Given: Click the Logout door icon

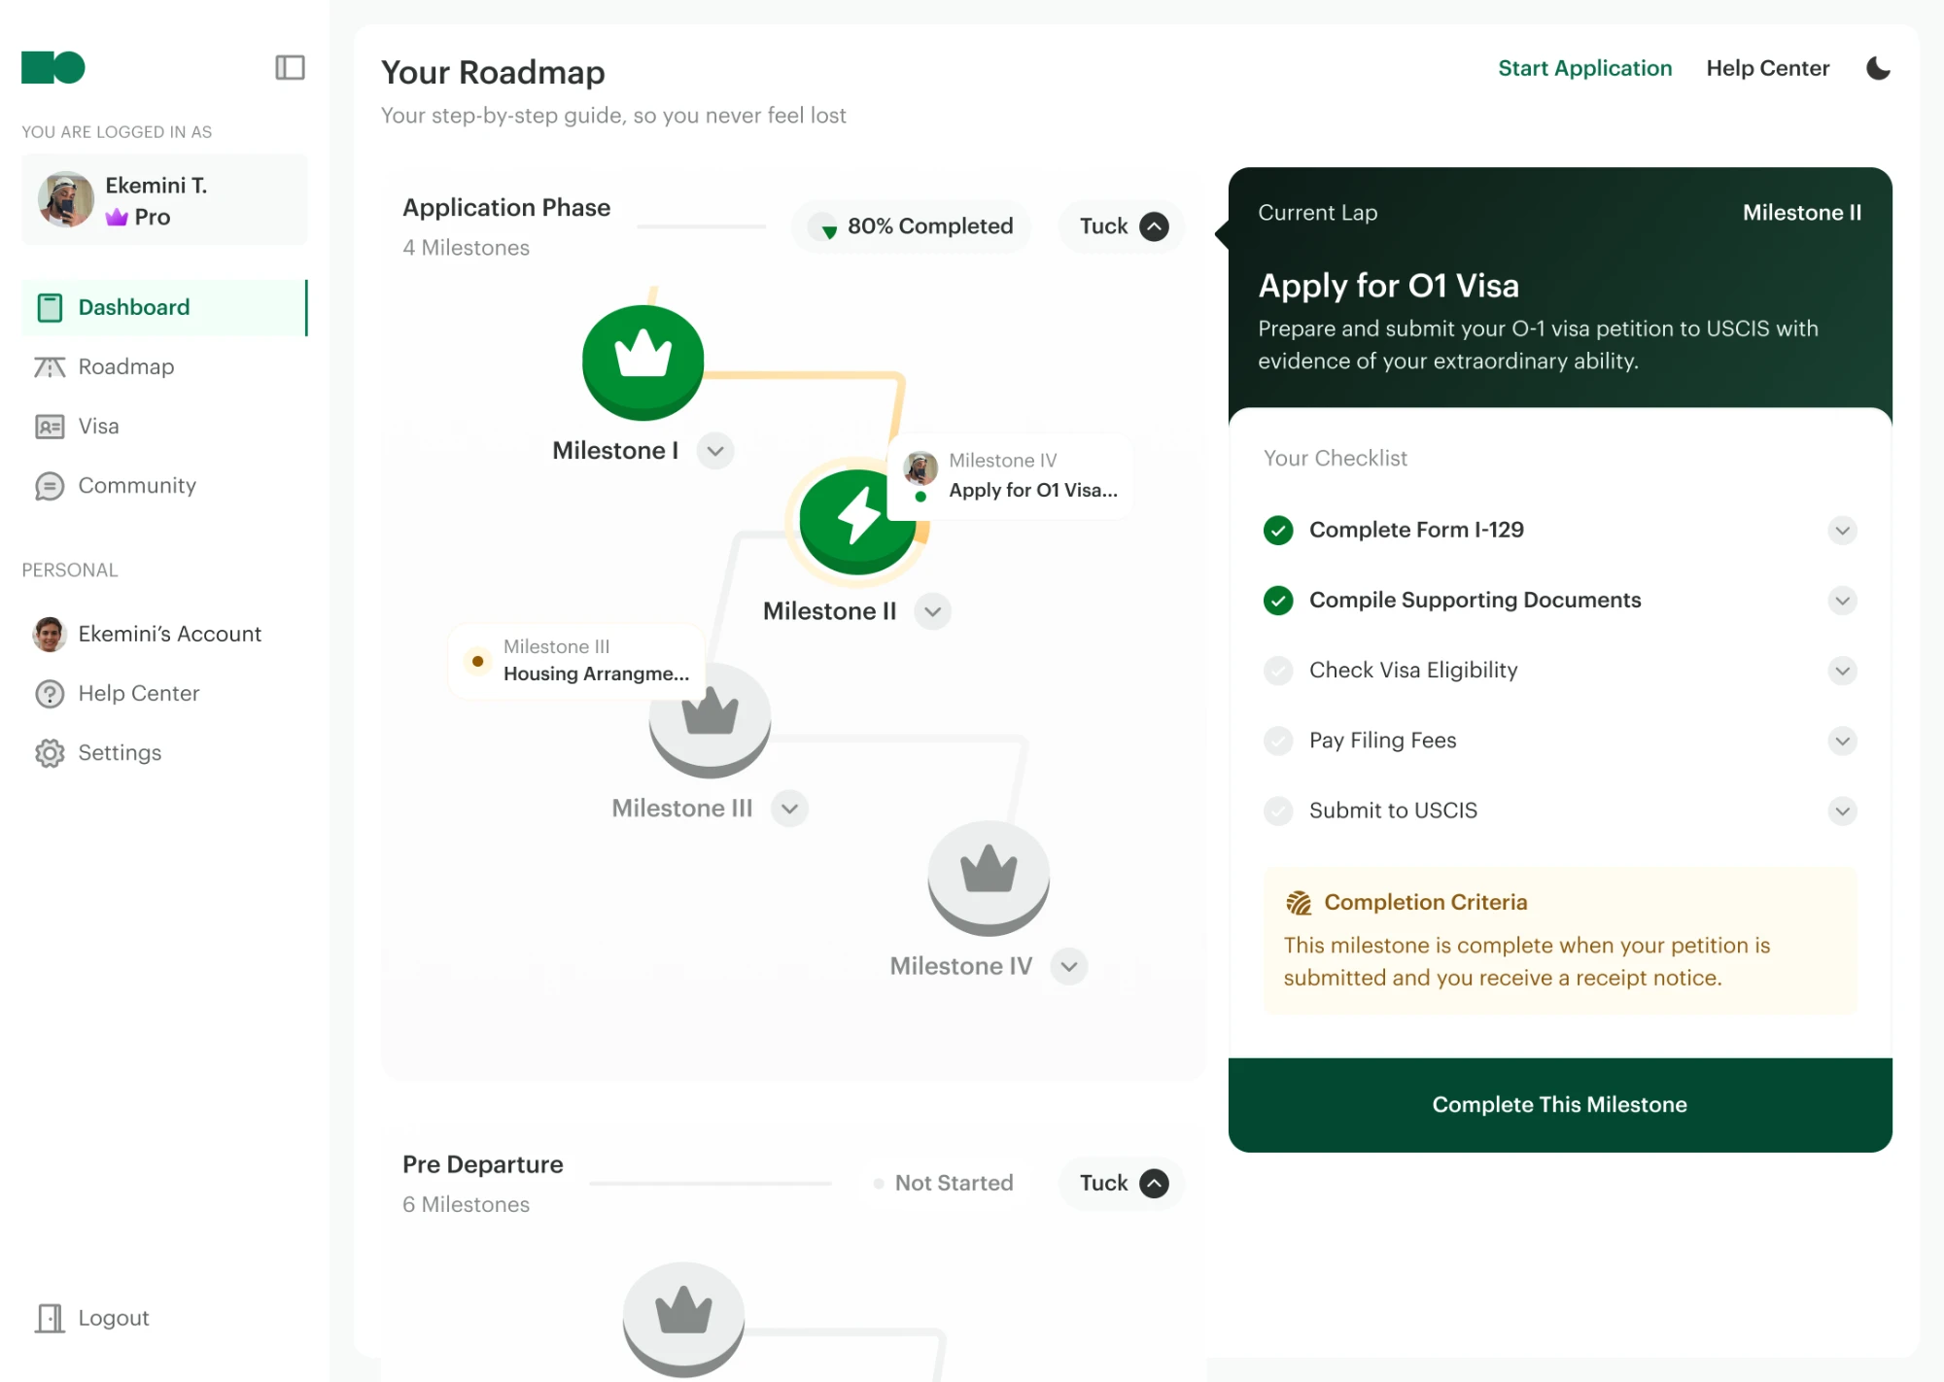Looking at the screenshot, I should pyautogui.click(x=50, y=1318).
